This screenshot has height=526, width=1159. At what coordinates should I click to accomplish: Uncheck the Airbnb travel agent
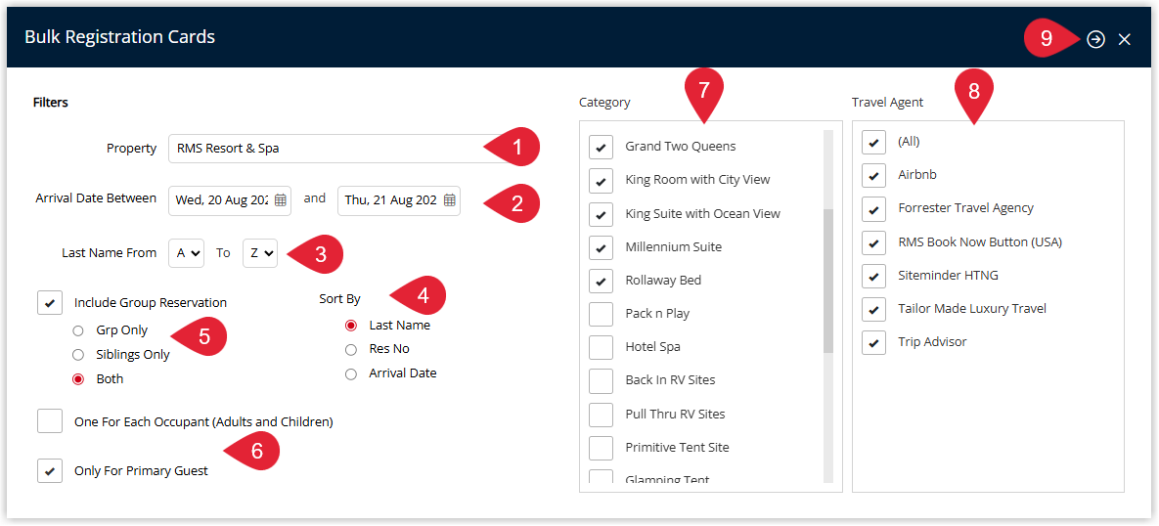coord(873,175)
